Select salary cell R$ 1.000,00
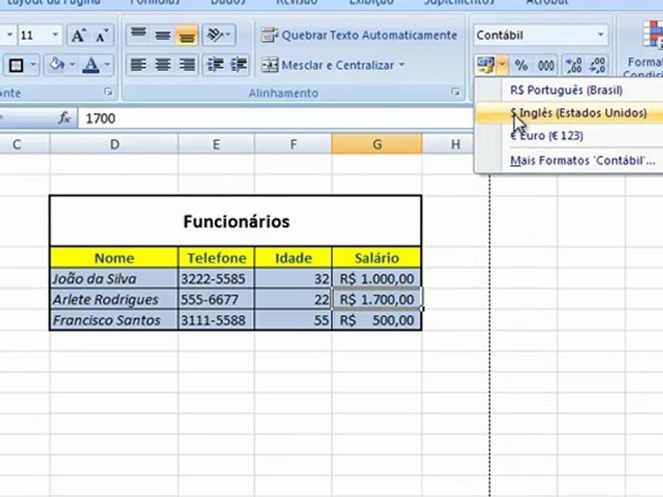The width and height of the screenshot is (663, 497). click(x=377, y=278)
